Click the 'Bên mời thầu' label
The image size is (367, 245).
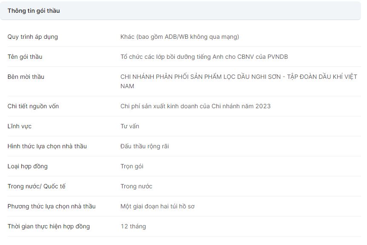[x=26, y=77]
